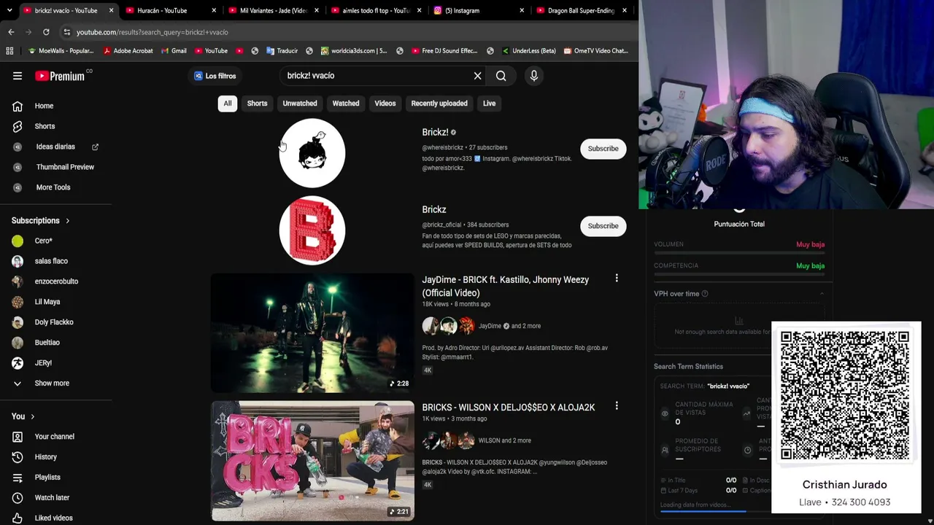Expand the You section chevron
Image resolution: width=934 pixels, height=525 pixels.
point(33,416)
